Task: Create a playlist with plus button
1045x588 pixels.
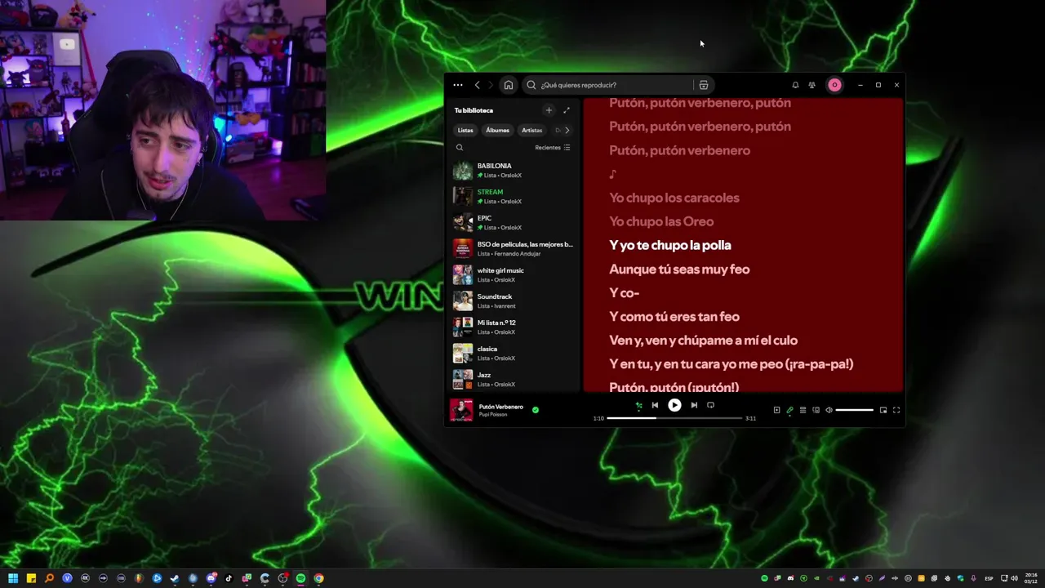Action: pyautogui.click(x=549, y=110)
